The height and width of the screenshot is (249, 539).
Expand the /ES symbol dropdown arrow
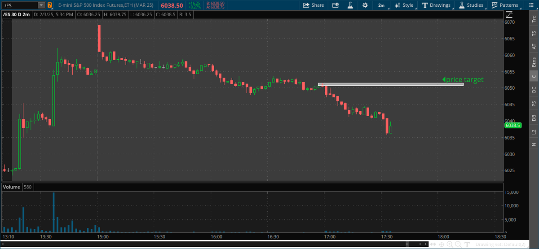click(41, 5)
